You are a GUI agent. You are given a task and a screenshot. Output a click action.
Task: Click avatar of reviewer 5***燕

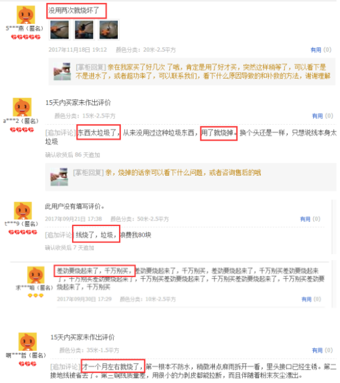coord(26,15)
